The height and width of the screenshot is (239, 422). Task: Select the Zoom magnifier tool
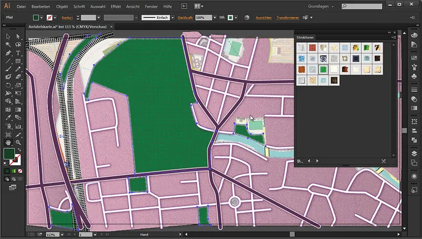click(18, 142)
